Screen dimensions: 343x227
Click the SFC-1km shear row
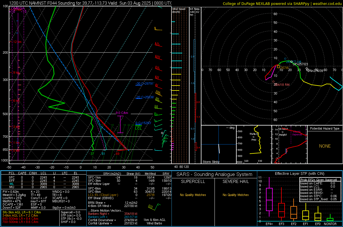coord(130,177)
